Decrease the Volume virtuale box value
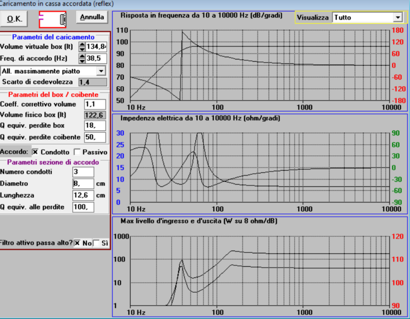This screenshot has height=319, width=410. pyautogui.click(x=82, y=49)
